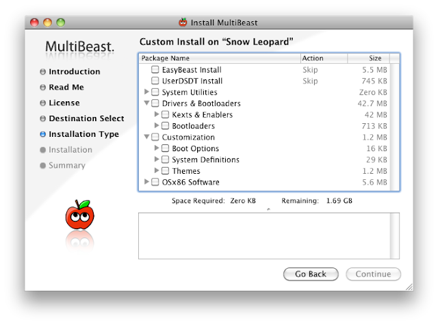Image resolution: width=438 pixels, height=325 pixels.
Task: Collapse the Customization group
Action: pyautogui.click(x=146, y=137)
